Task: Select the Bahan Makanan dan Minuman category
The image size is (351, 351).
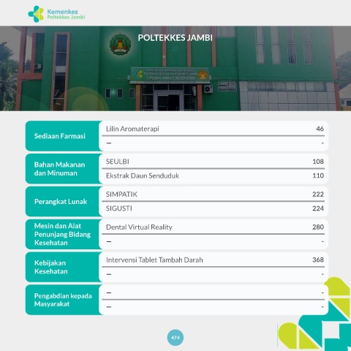Action: click(x=64, y=169)
